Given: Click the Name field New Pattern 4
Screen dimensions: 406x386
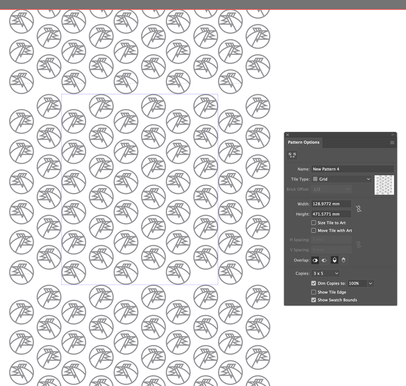Looking at the screenshot, I should click(352, 169).
